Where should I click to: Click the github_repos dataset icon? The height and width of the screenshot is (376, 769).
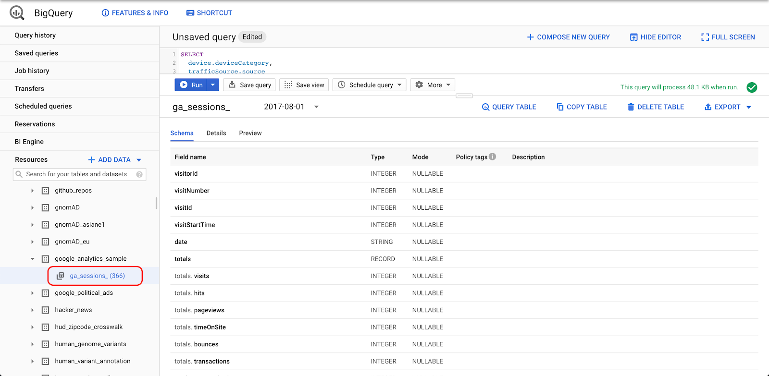[45, 191]
